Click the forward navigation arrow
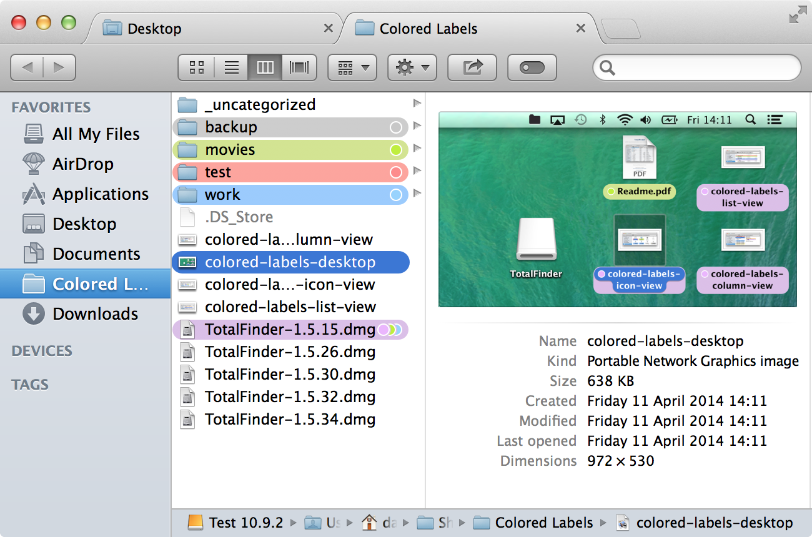This screenshot has height=537, width=812. point(59,67)
